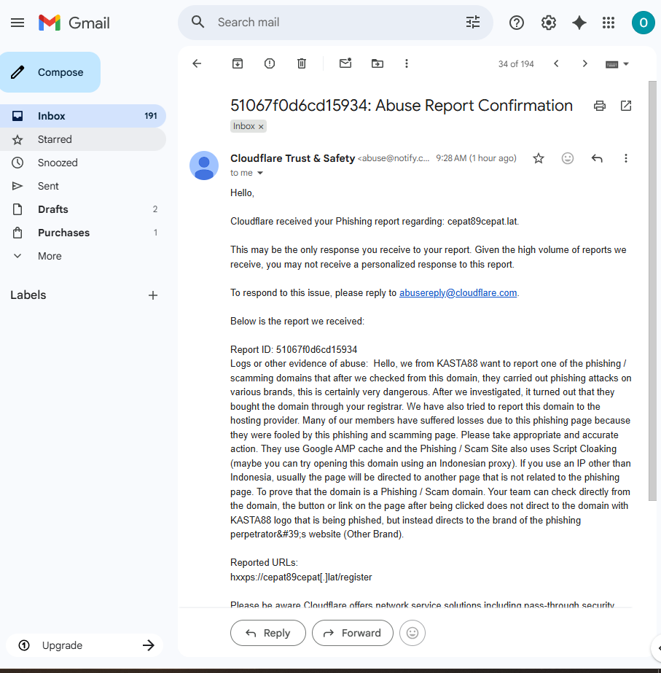661x673 pixels.
Task: Open the Starred folder
Action: pyautogui.click(x=83, y=139)
